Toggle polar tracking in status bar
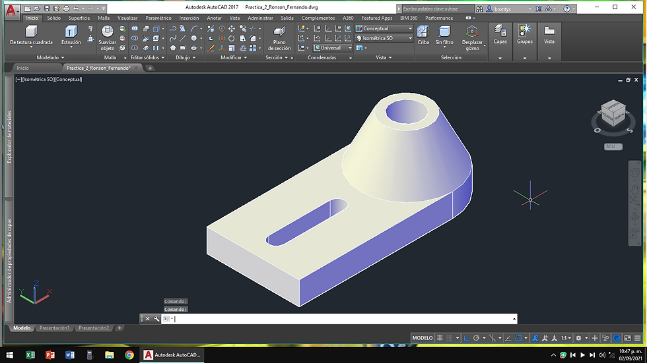 coord(476,338)
